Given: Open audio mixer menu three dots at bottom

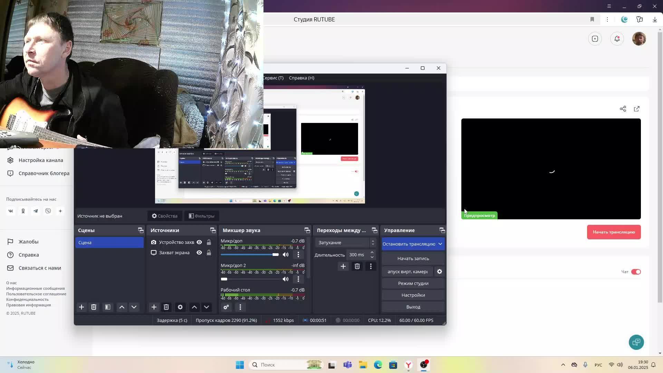Looking at the screenshot, I should (240, 307).
